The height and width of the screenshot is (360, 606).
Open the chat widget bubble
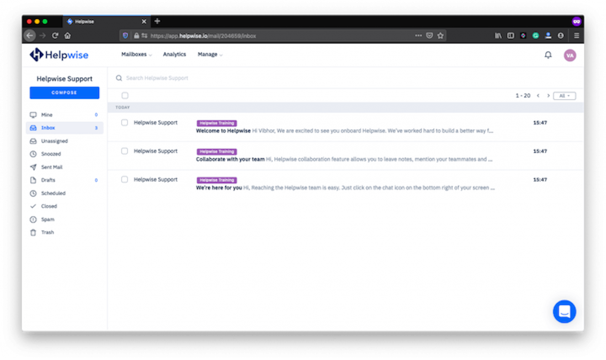pos(564,311)
